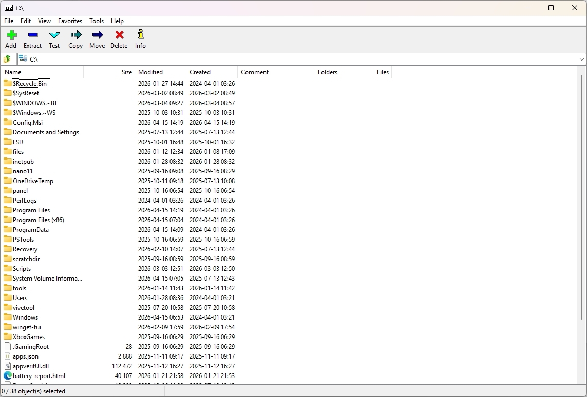Select the Program Files folder
587x397 pixels.
(31, 210)
